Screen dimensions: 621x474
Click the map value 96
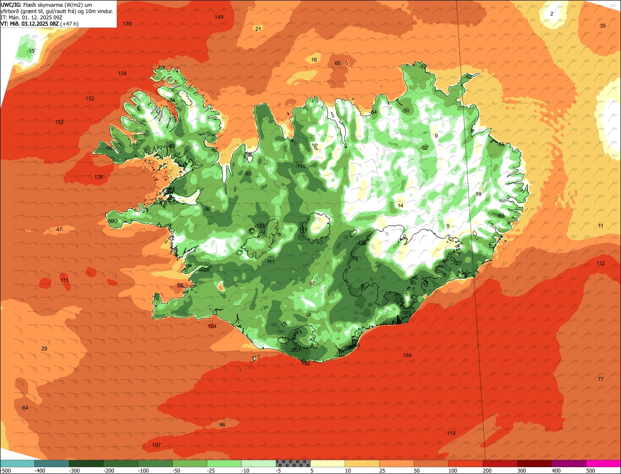tap(222, 425)
